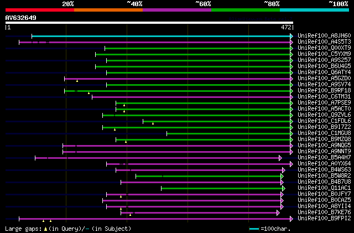Click the end arrowhead of UniRef100_B4WS63 alignment

click(284, 170)
